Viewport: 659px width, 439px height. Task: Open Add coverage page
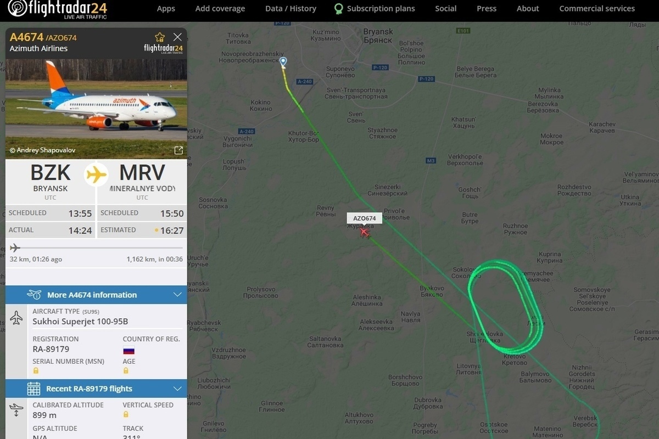pyautogui.click(x=220, y=8)
